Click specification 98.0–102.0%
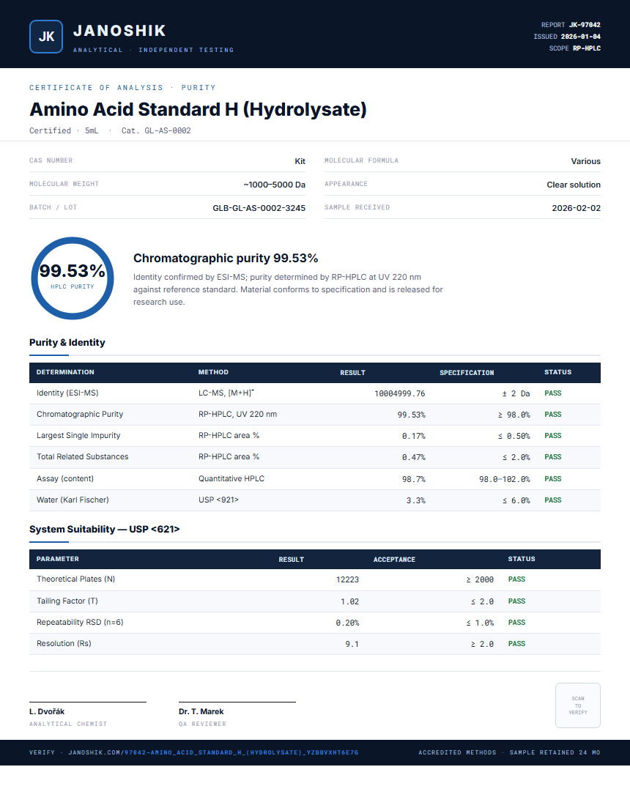The height and width of the screenshot is (786, 630). pyautogui.click(x=505, y=479)
